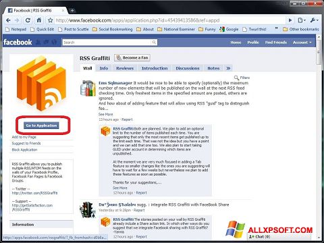
Task: Click the Go arrow beside the address bar
Action: [290, 20]
